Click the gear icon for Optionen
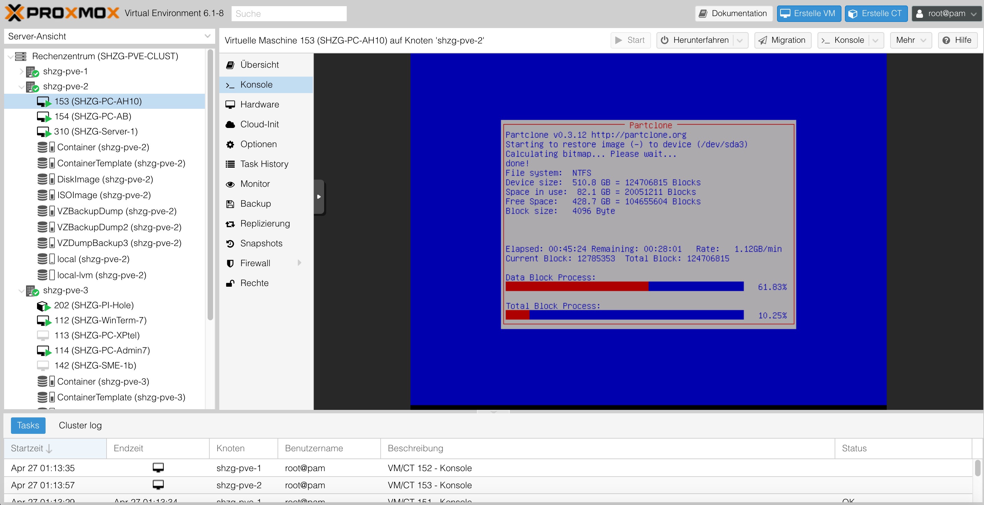The image size is (984, 505). click(x=230, y=144)
